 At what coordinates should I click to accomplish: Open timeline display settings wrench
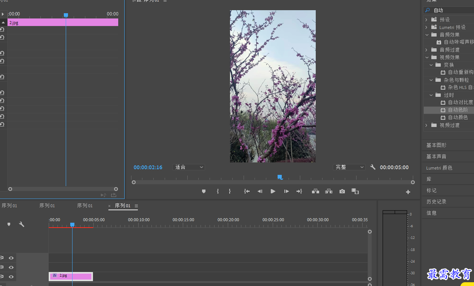[22, 224]
